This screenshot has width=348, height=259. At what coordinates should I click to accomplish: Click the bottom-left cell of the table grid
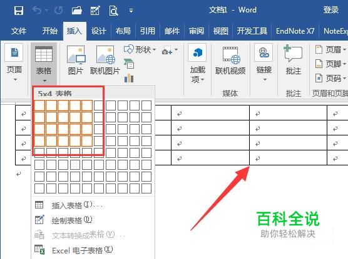[x=39, y=188]
